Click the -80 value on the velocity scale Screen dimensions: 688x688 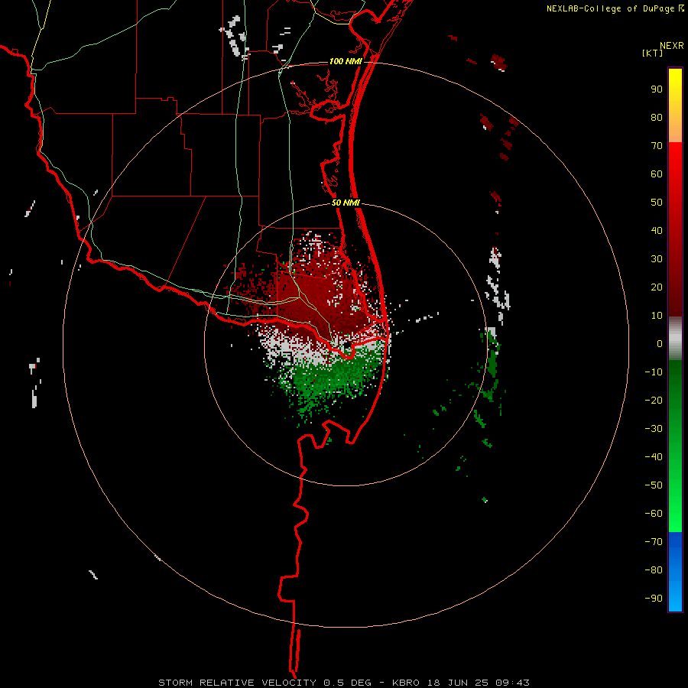(654, 570)
